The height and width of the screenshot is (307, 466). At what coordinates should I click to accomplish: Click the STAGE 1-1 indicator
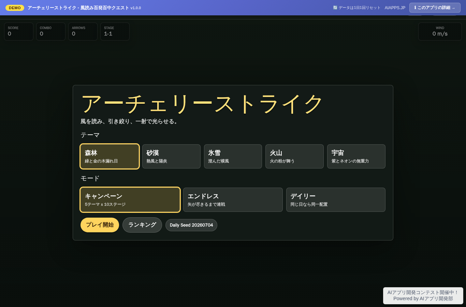(115, 31)
